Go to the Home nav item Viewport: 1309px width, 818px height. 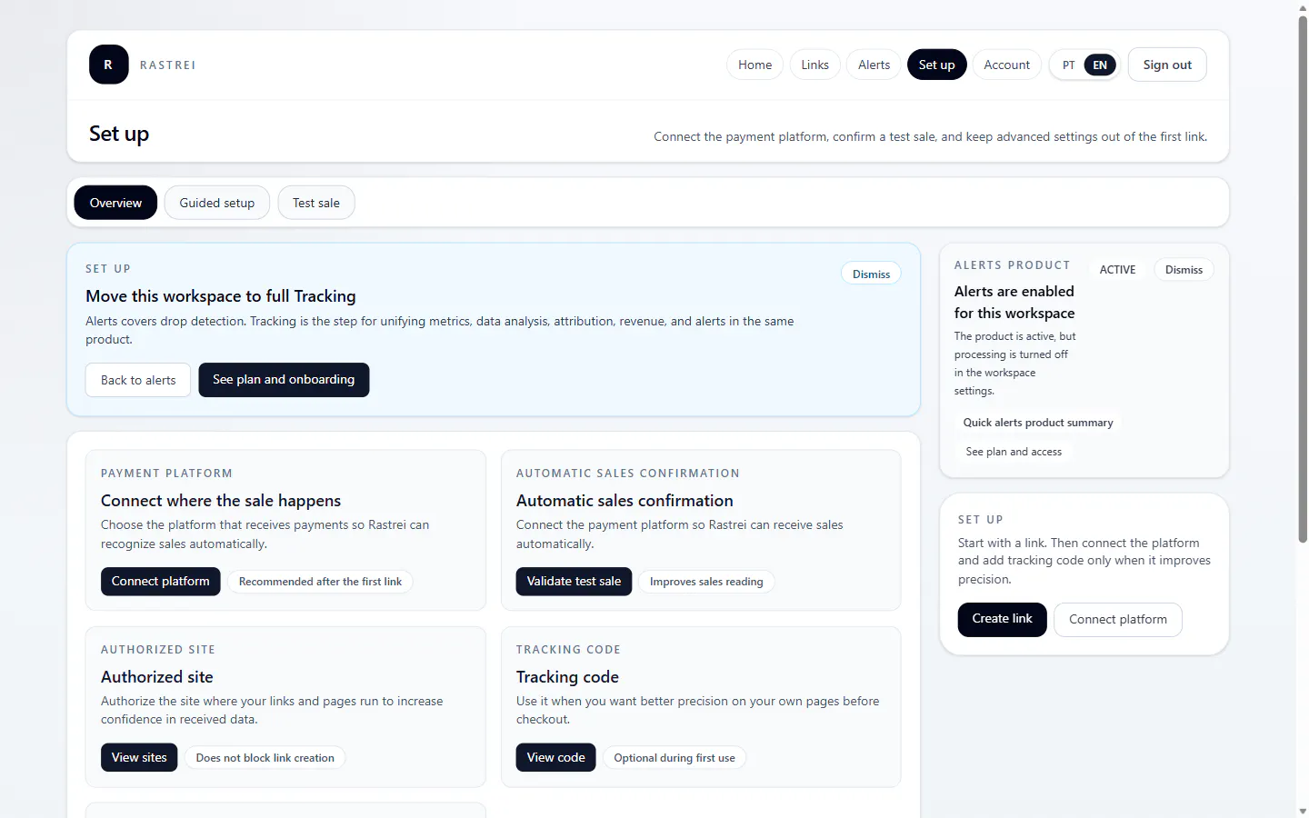click(x=754, y=65)
